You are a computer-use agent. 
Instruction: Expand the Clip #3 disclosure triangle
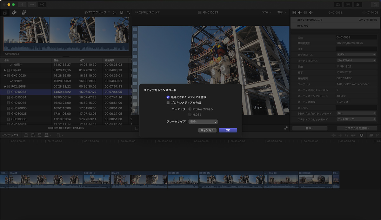[5, 70]
